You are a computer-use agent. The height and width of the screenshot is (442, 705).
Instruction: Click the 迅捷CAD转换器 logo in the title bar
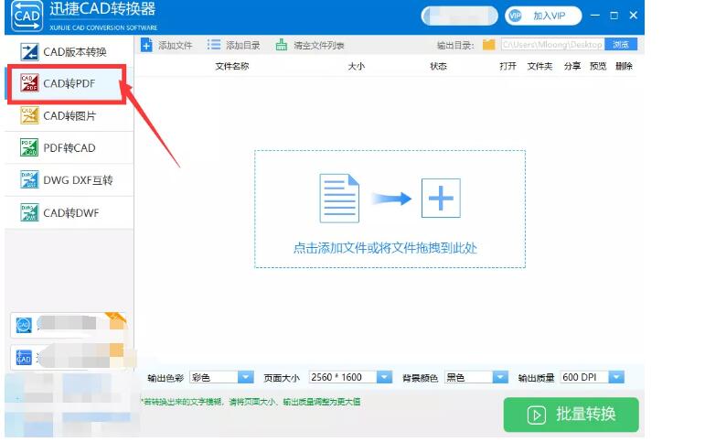pyautogui.click(x=27, y=16)
